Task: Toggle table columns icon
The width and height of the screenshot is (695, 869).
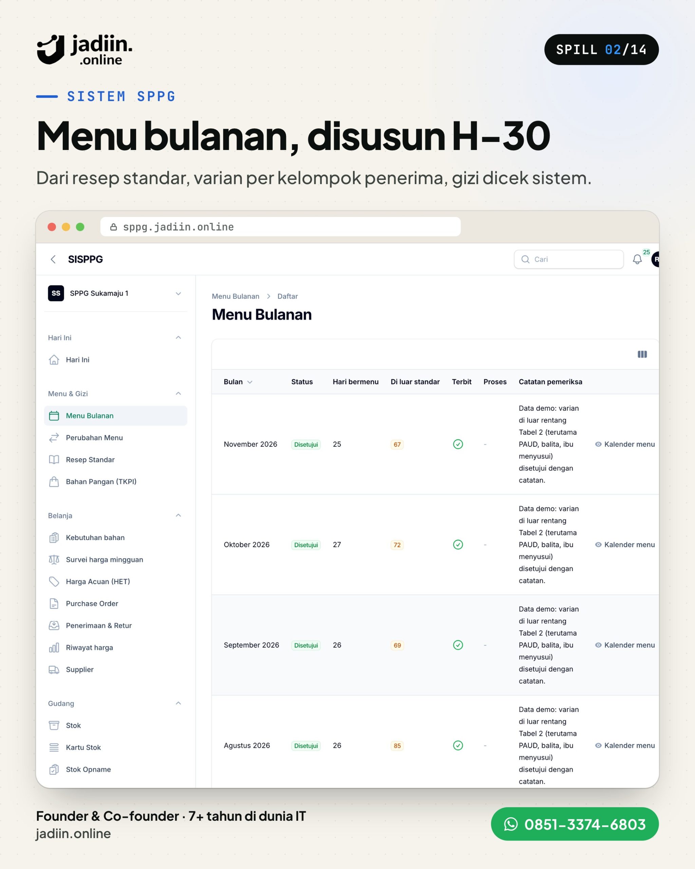Action: tap(642, 354)
